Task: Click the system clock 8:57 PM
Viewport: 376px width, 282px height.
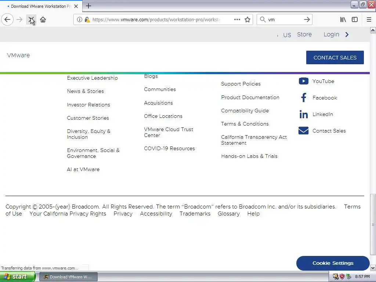Action: point(362,276)
